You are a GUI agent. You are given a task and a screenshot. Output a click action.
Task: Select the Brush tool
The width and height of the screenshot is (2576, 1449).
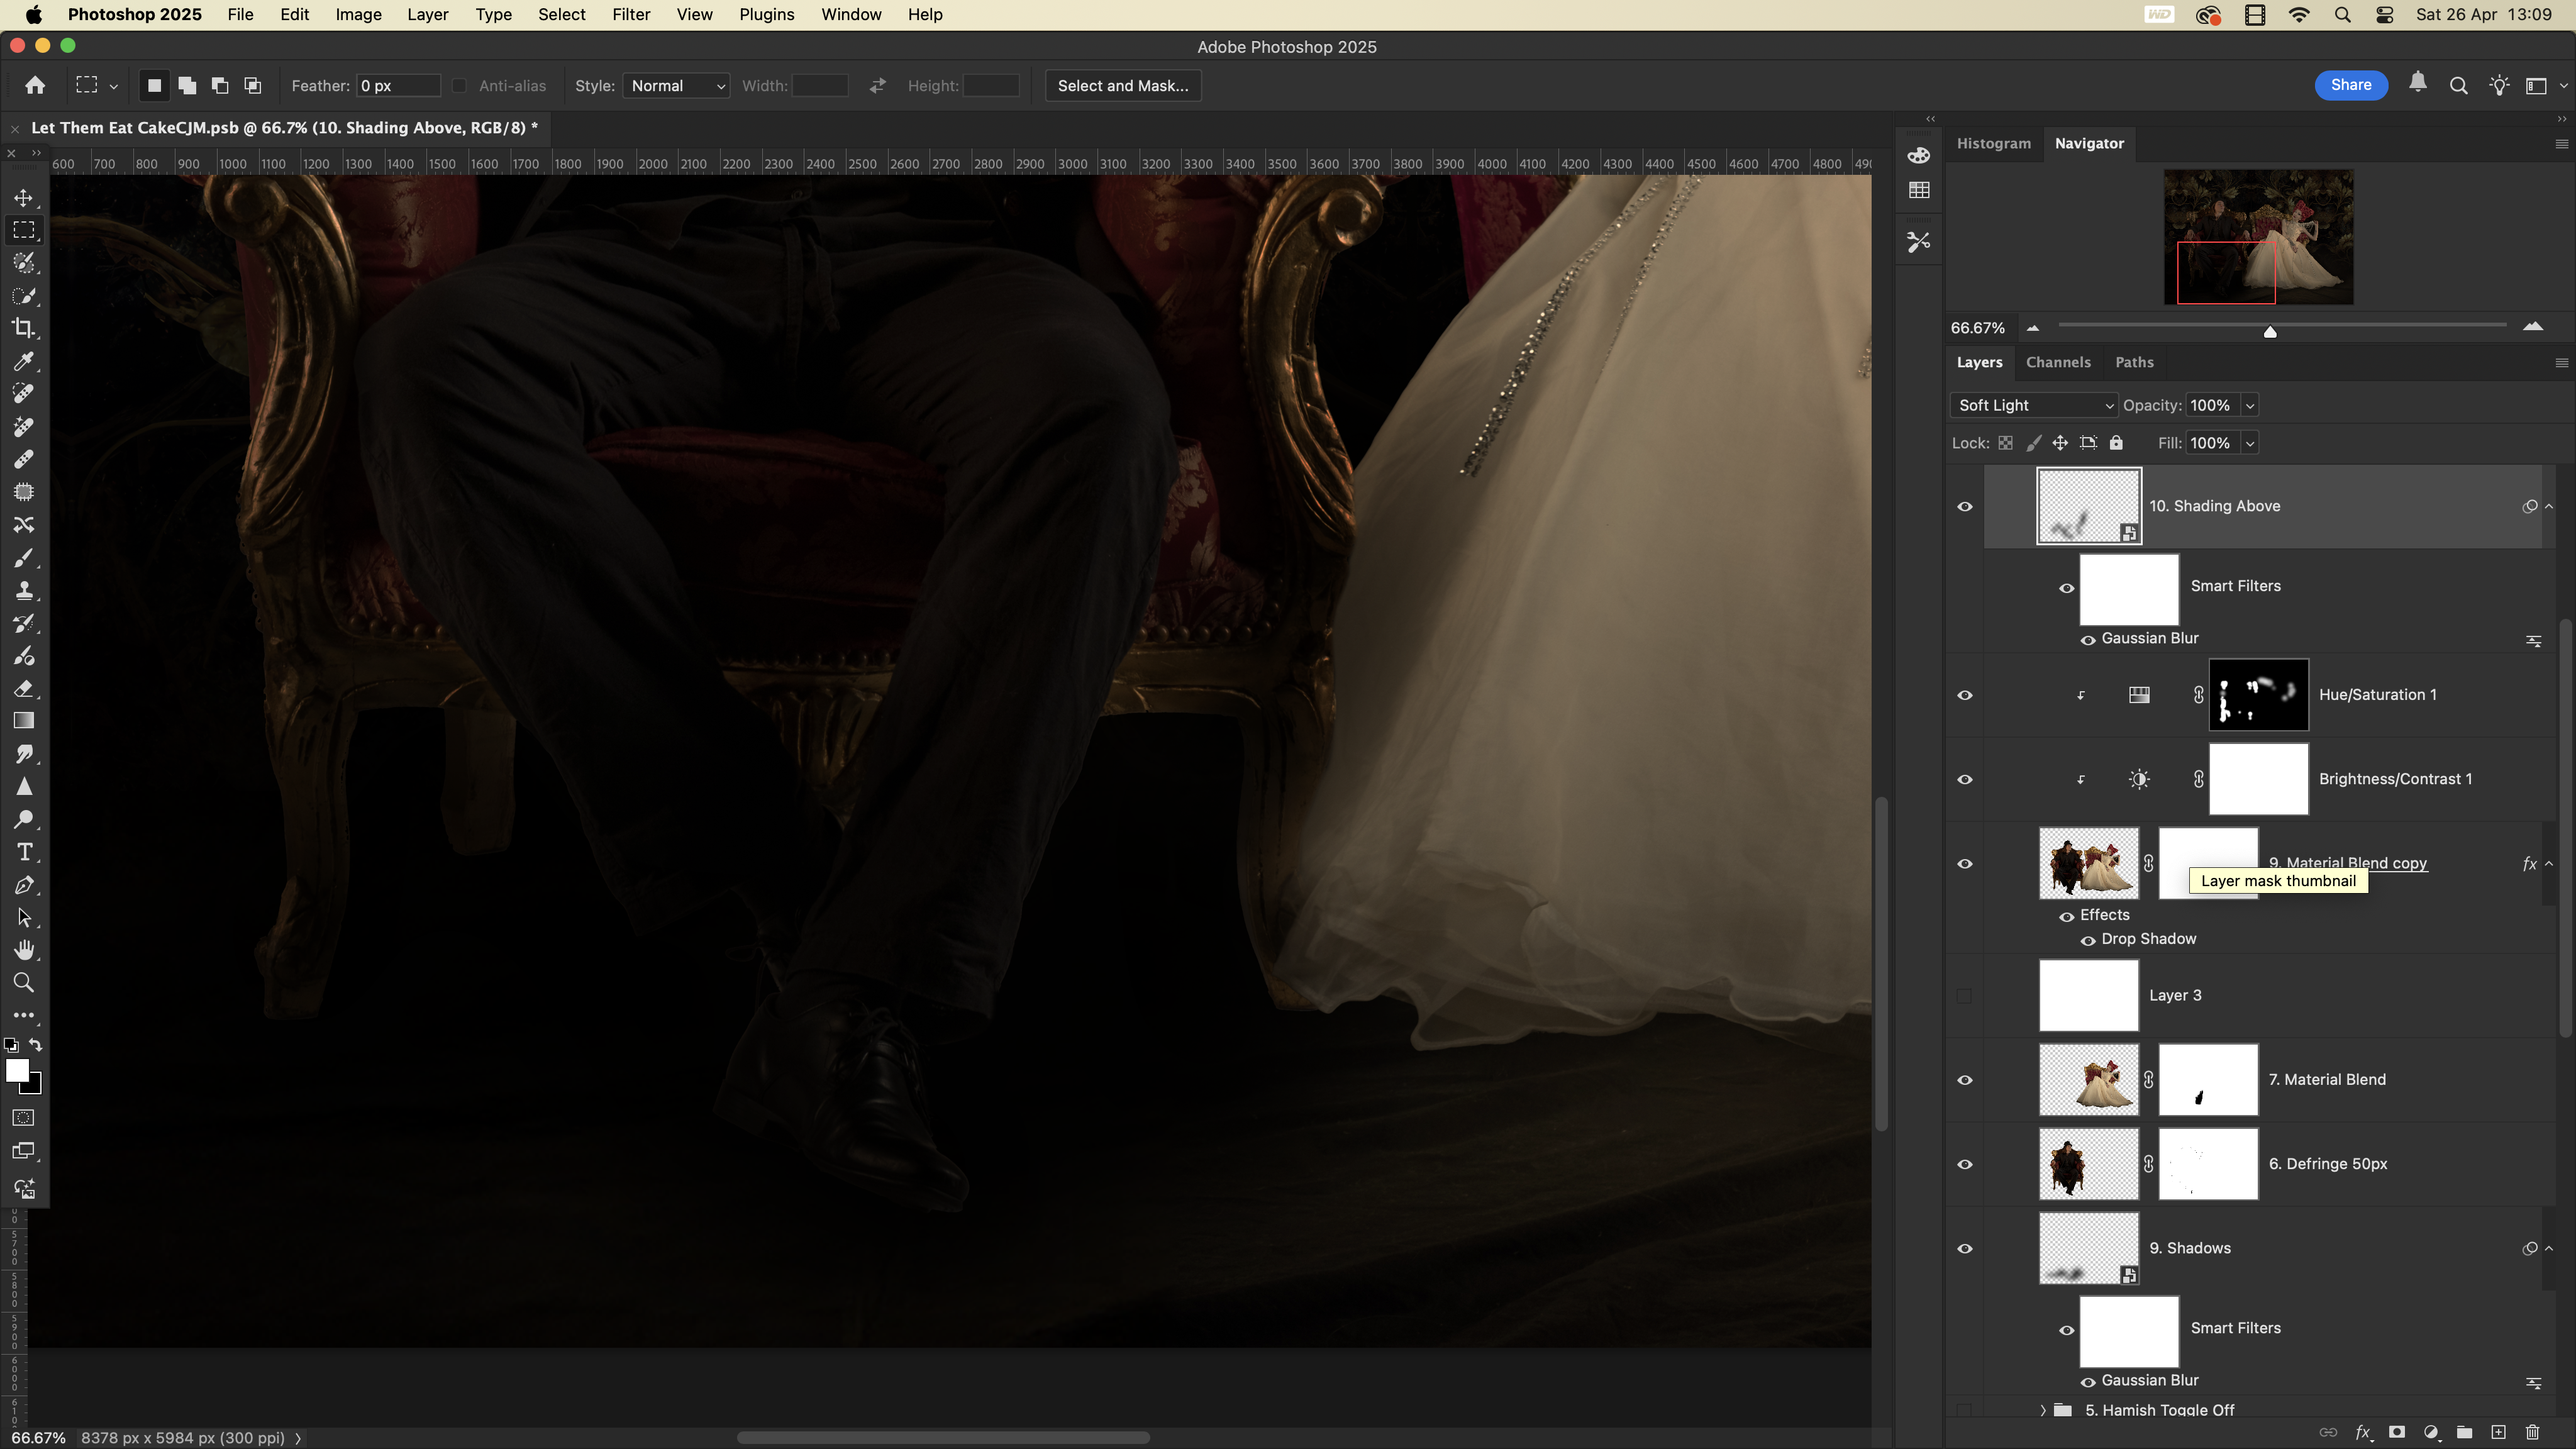point(24,557)
